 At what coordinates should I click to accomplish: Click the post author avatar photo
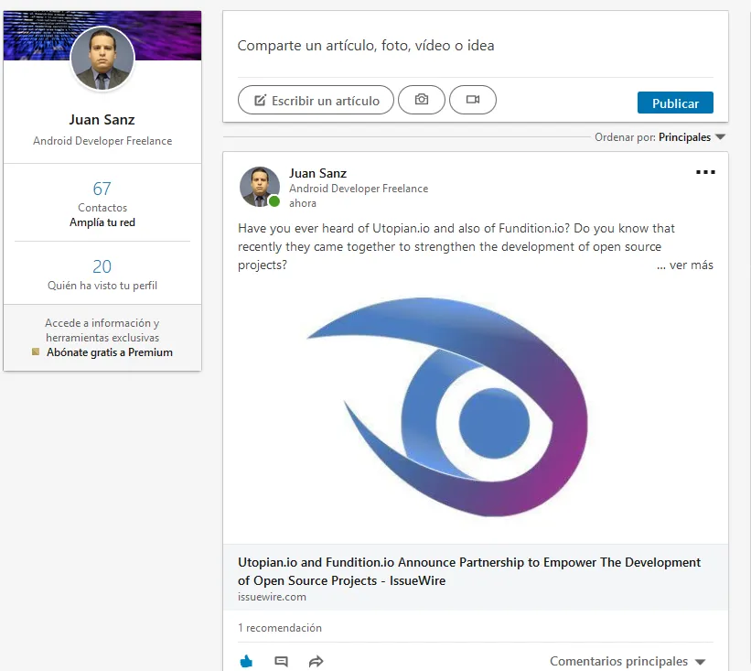click(x=260, y=187)
